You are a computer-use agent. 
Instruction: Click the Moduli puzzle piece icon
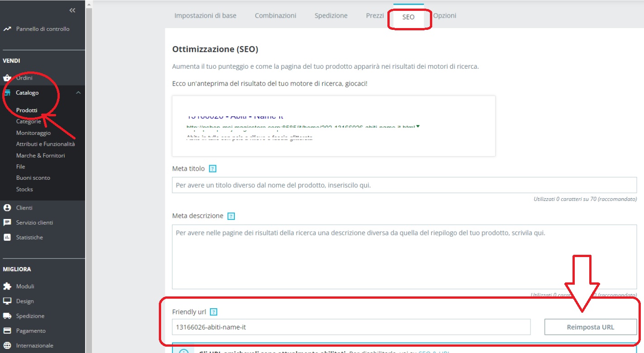7,286
